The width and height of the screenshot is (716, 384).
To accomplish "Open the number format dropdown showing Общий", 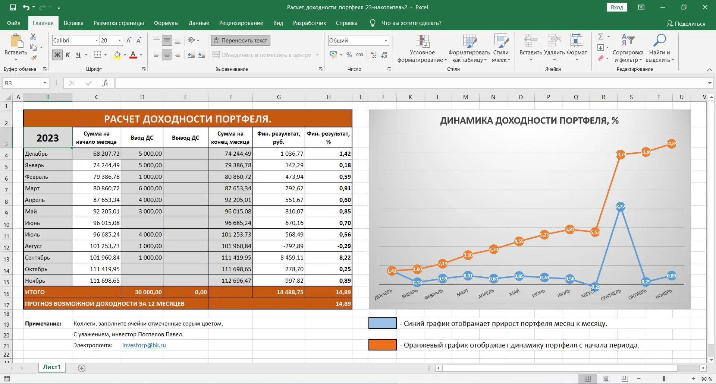I will point(386,40).
